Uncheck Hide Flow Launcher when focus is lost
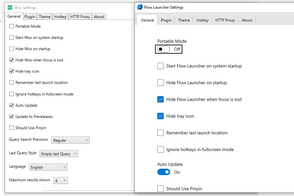 click(x=161, y=99)
